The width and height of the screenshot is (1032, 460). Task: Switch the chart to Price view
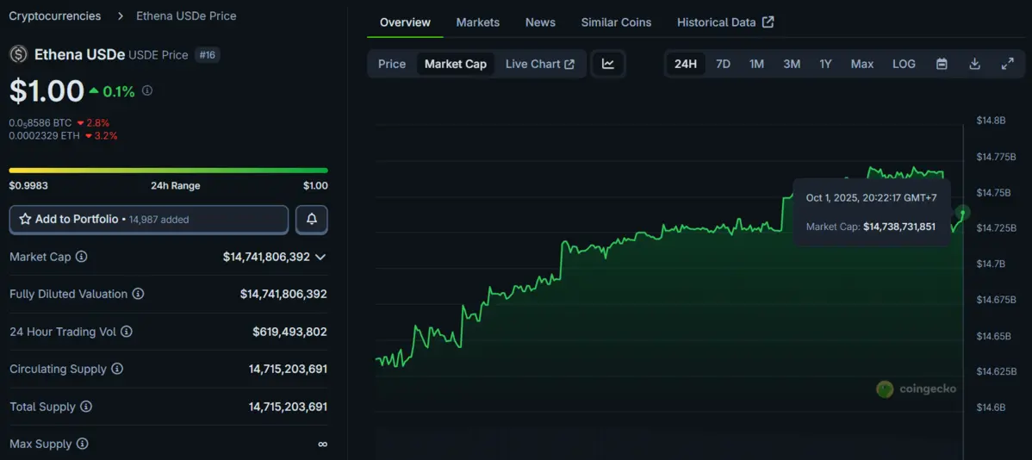[x=392, y=64]
